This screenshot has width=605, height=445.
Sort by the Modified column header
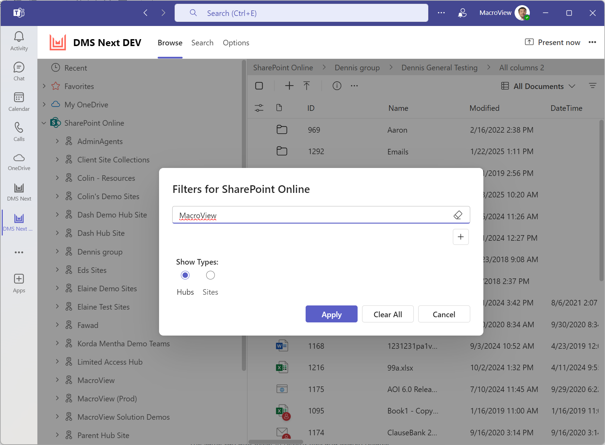(x=484, y=108)
